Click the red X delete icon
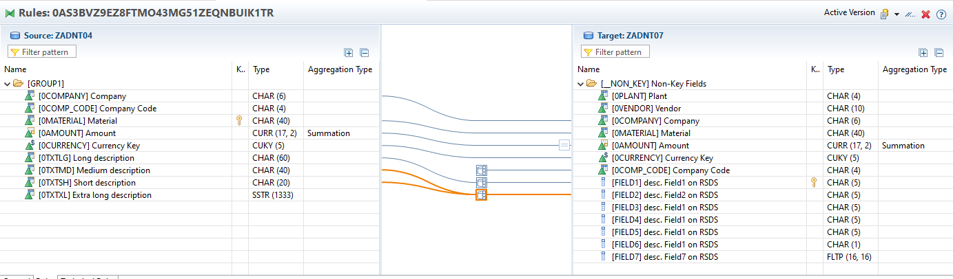 (925, 14)
